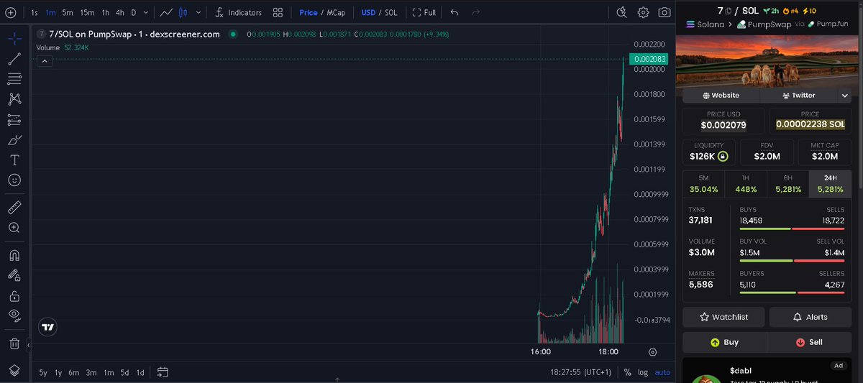The width and height of the screenshot is (863, 383).
Task: Switch chart to MCap mode
Action: click(x=335, y=12)
